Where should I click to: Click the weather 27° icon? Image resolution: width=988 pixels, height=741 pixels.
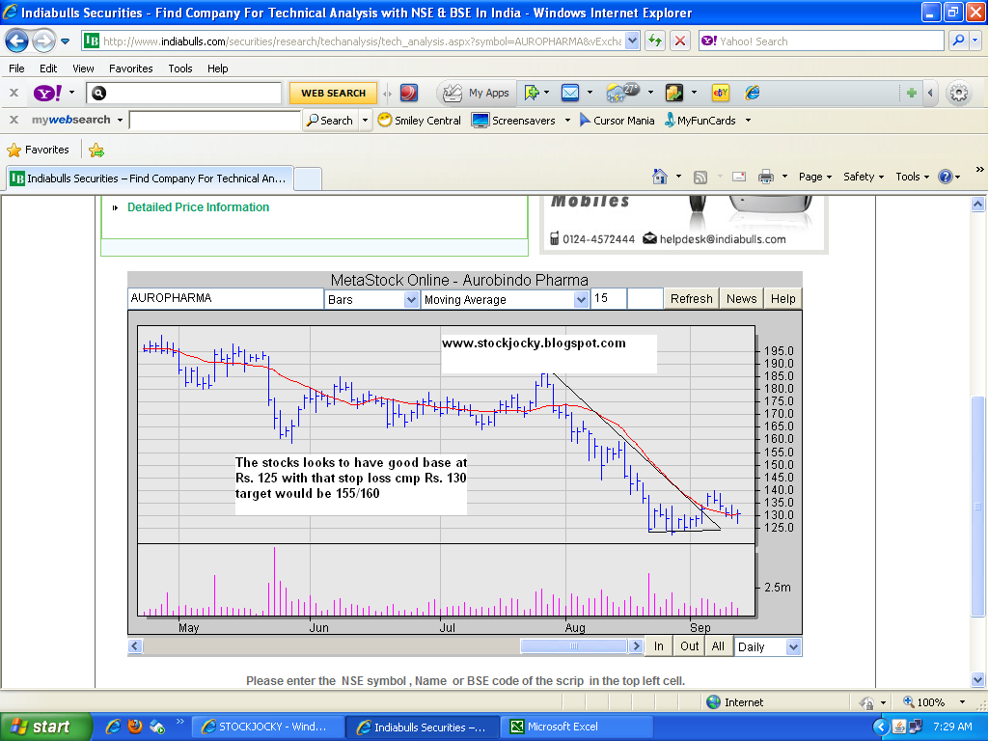[622, 94]
